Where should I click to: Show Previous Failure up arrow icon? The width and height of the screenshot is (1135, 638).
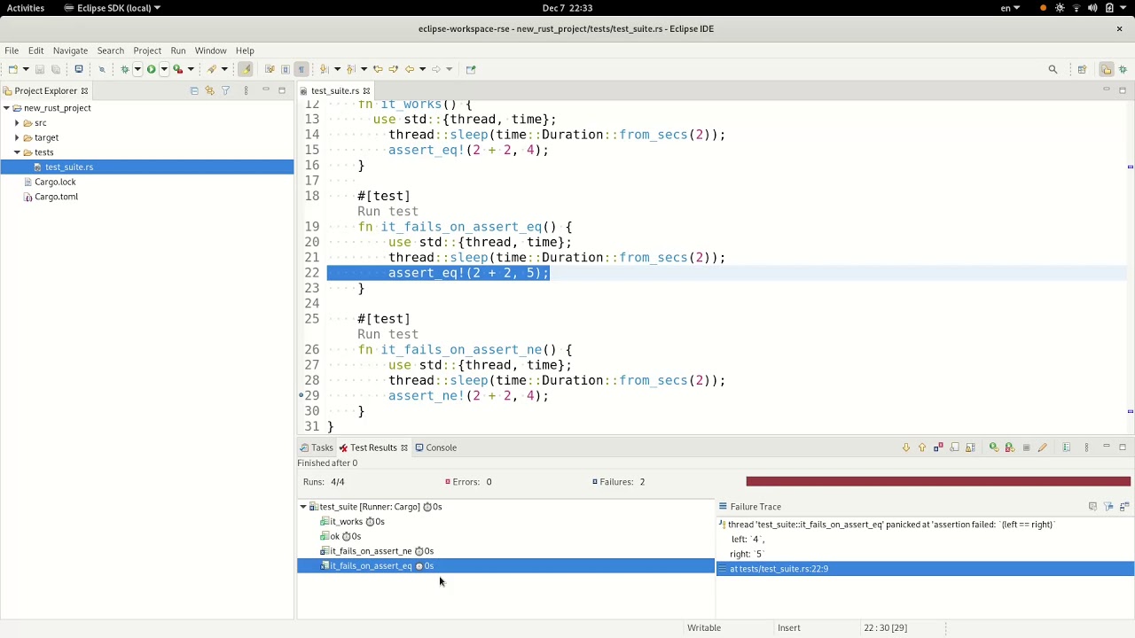922,447
